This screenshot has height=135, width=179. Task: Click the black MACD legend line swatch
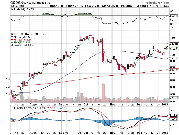coord(12,108)
